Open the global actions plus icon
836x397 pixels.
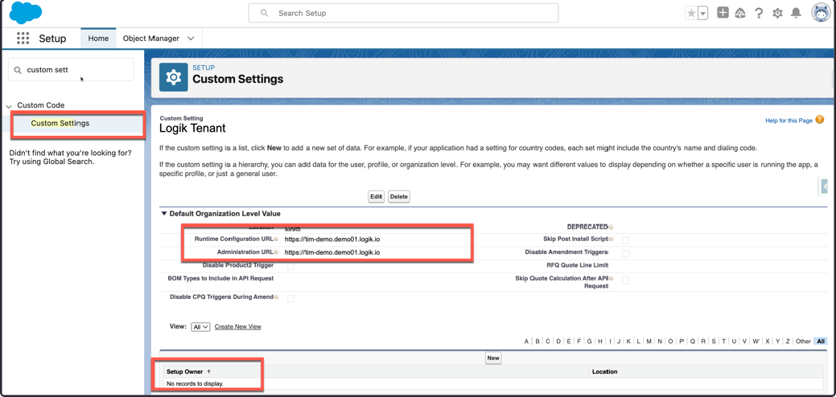click(x=723, y=14)
